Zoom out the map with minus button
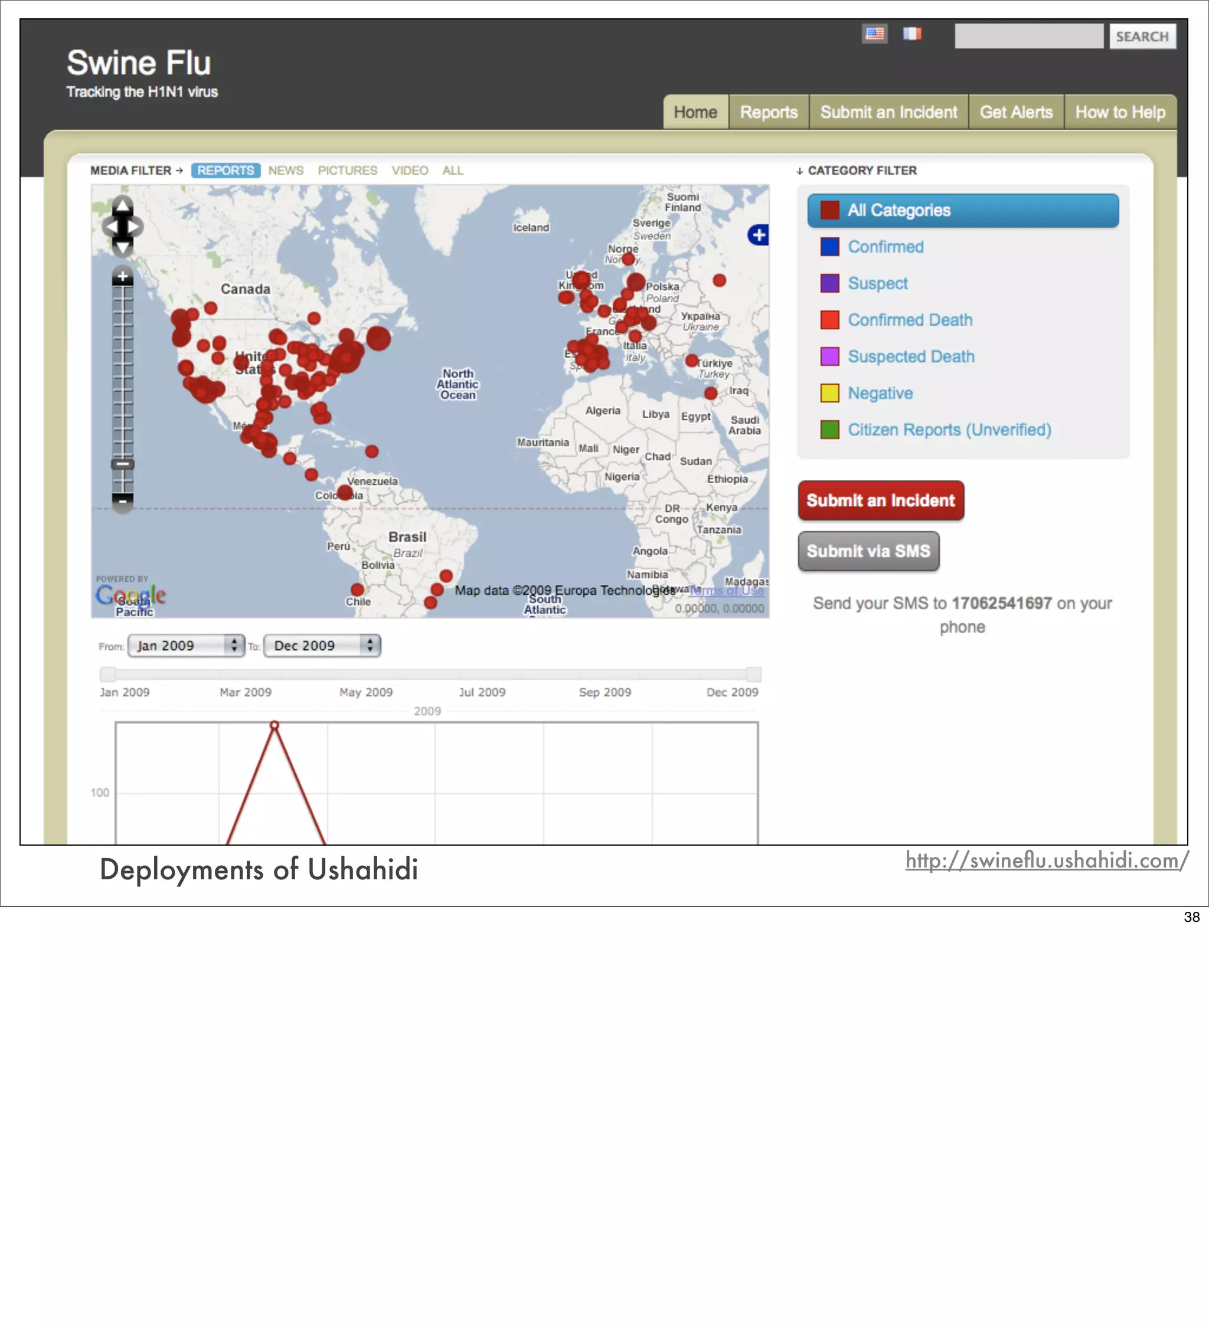1209x1329 pixels. coord(123,502)
